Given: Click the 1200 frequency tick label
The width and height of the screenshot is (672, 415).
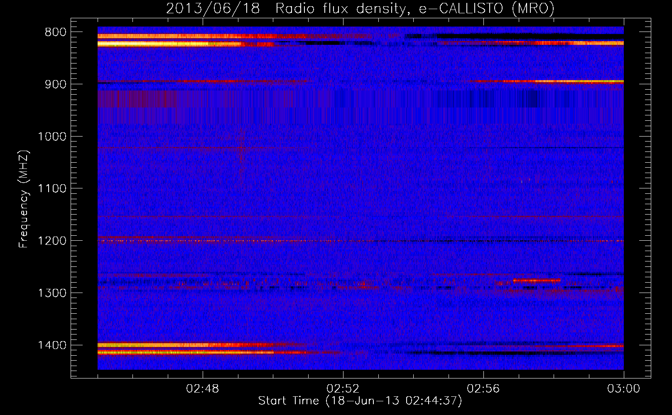Looking at the screenshot, I should 52,241.
